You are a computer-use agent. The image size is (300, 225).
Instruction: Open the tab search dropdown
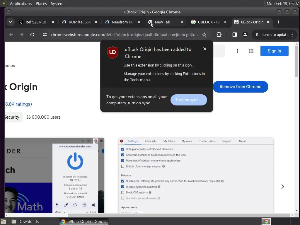pos(11,22)
